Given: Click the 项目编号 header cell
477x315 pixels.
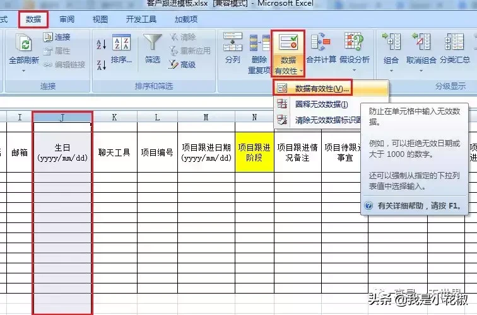Looking at the screenshot, I should (x=157, y=152).
